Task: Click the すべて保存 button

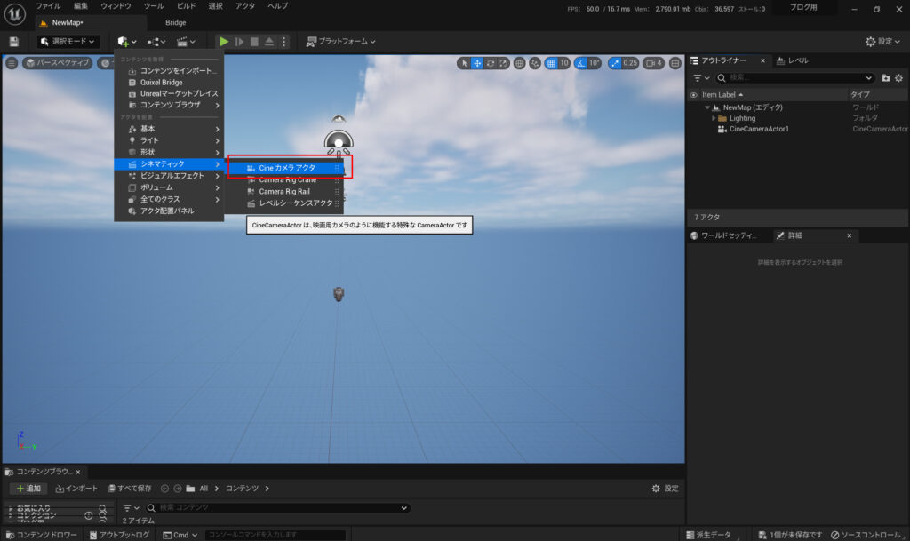Action: pyautogui.click(x=128, y=489)
